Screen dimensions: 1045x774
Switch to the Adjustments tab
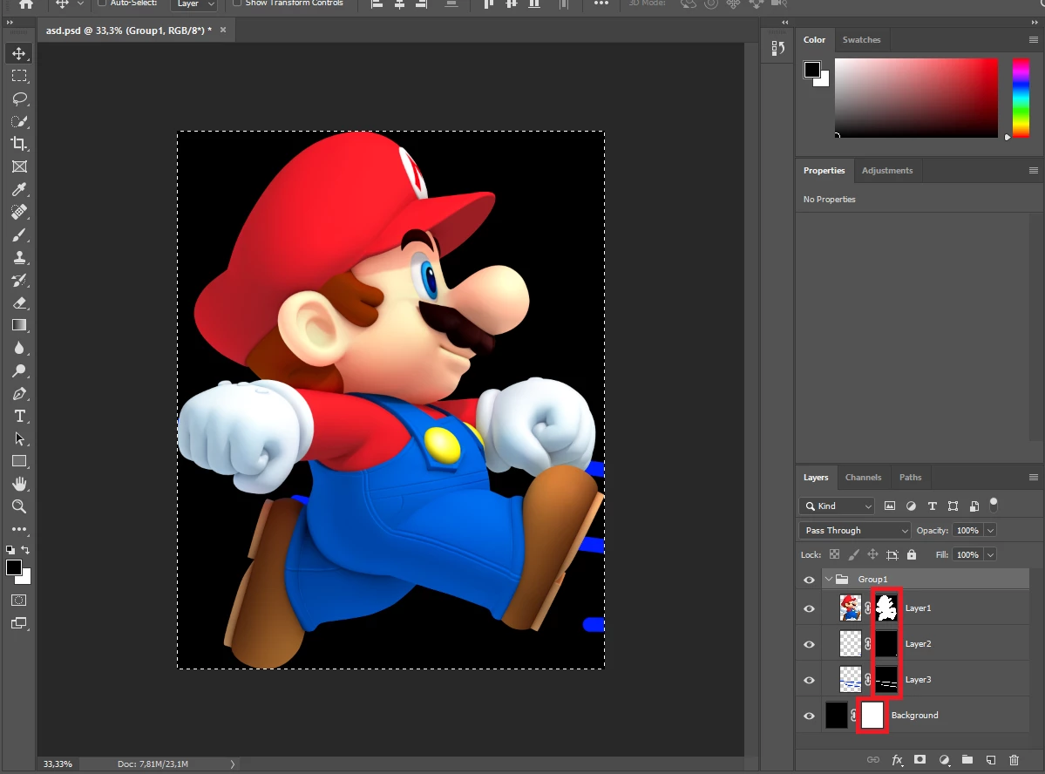887,171
